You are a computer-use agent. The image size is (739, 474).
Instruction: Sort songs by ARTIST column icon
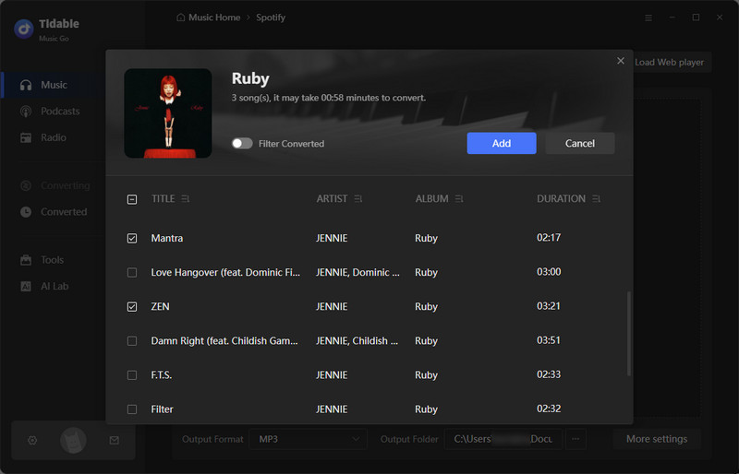358,199
